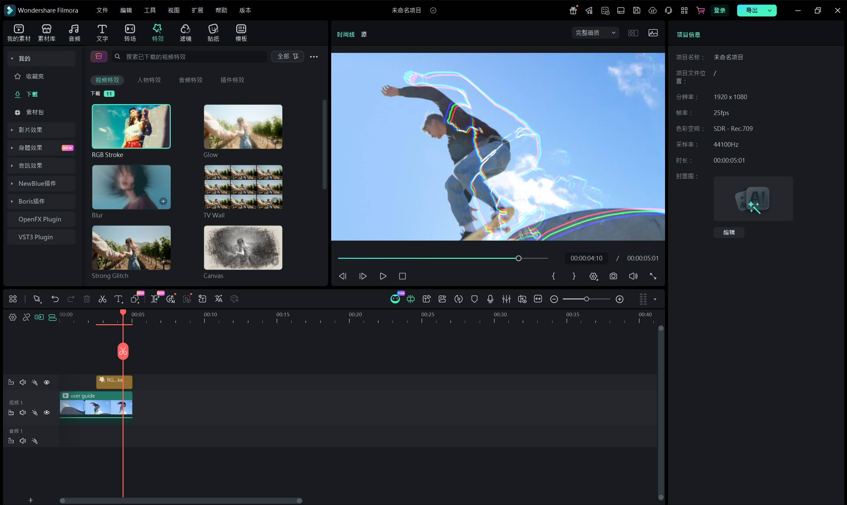The height and width of the screenshot is (505, 847).
Task: Switch to the 人物特效 tab
Action: [149, 80]
